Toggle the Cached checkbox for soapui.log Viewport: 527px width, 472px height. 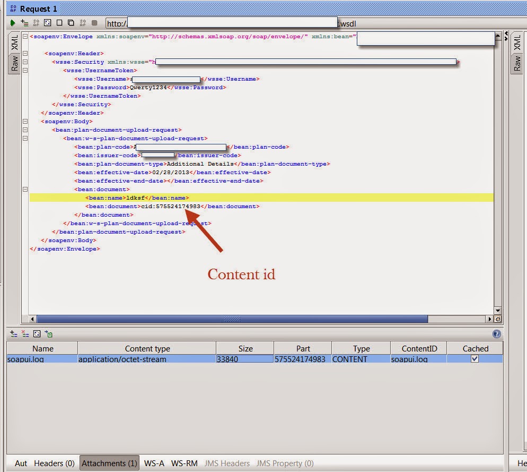click(x=474, y=359)
